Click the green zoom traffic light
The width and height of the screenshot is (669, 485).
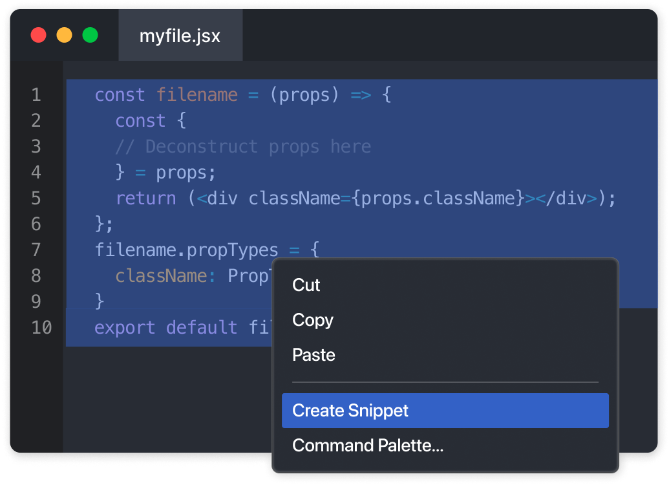pos(90,34)
